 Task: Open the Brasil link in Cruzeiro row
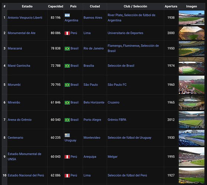tap(74, 102)
